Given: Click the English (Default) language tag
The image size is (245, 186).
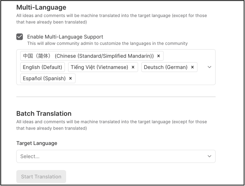Looking at the screenshot, I should pos(42,67).
